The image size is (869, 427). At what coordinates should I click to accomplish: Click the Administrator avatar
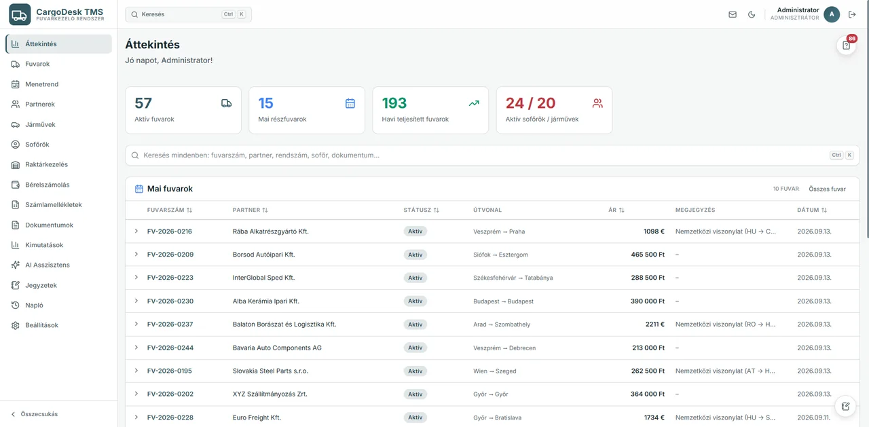pos(832,14)
